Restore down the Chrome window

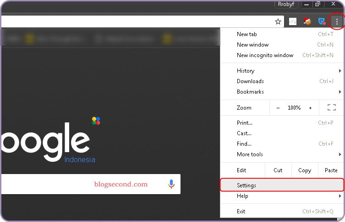click(x=318, y=4)
